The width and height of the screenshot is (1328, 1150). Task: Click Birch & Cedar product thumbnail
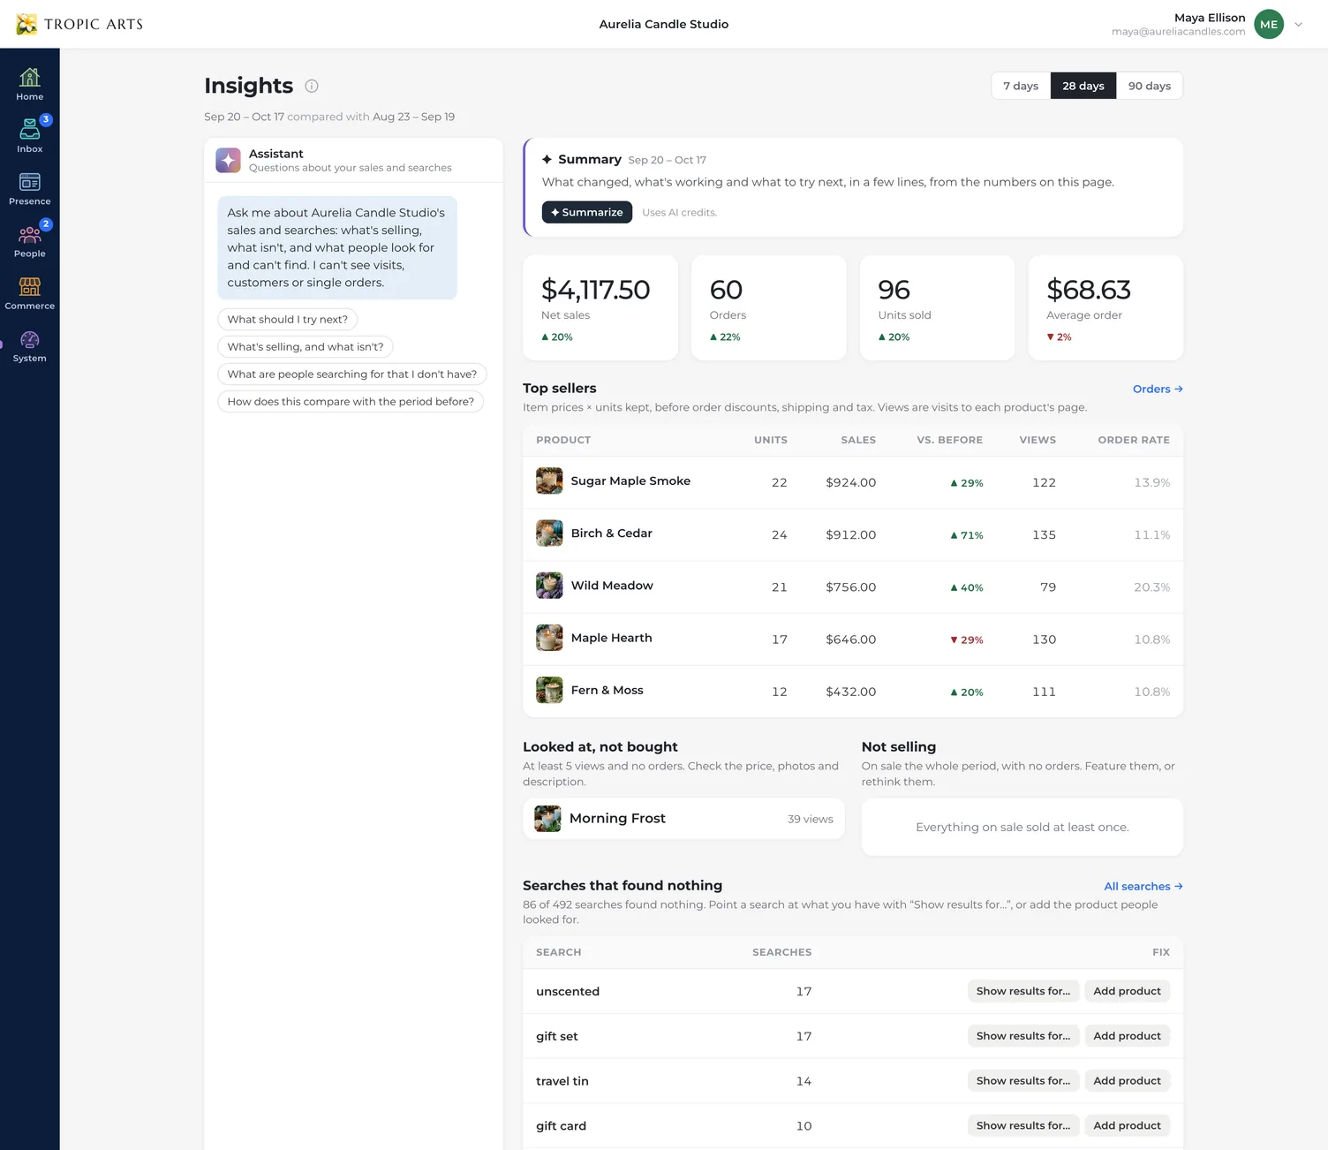[x=549, y=533]
